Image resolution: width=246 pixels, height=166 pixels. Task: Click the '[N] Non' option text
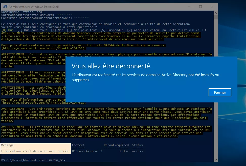[x=57, y=30]
